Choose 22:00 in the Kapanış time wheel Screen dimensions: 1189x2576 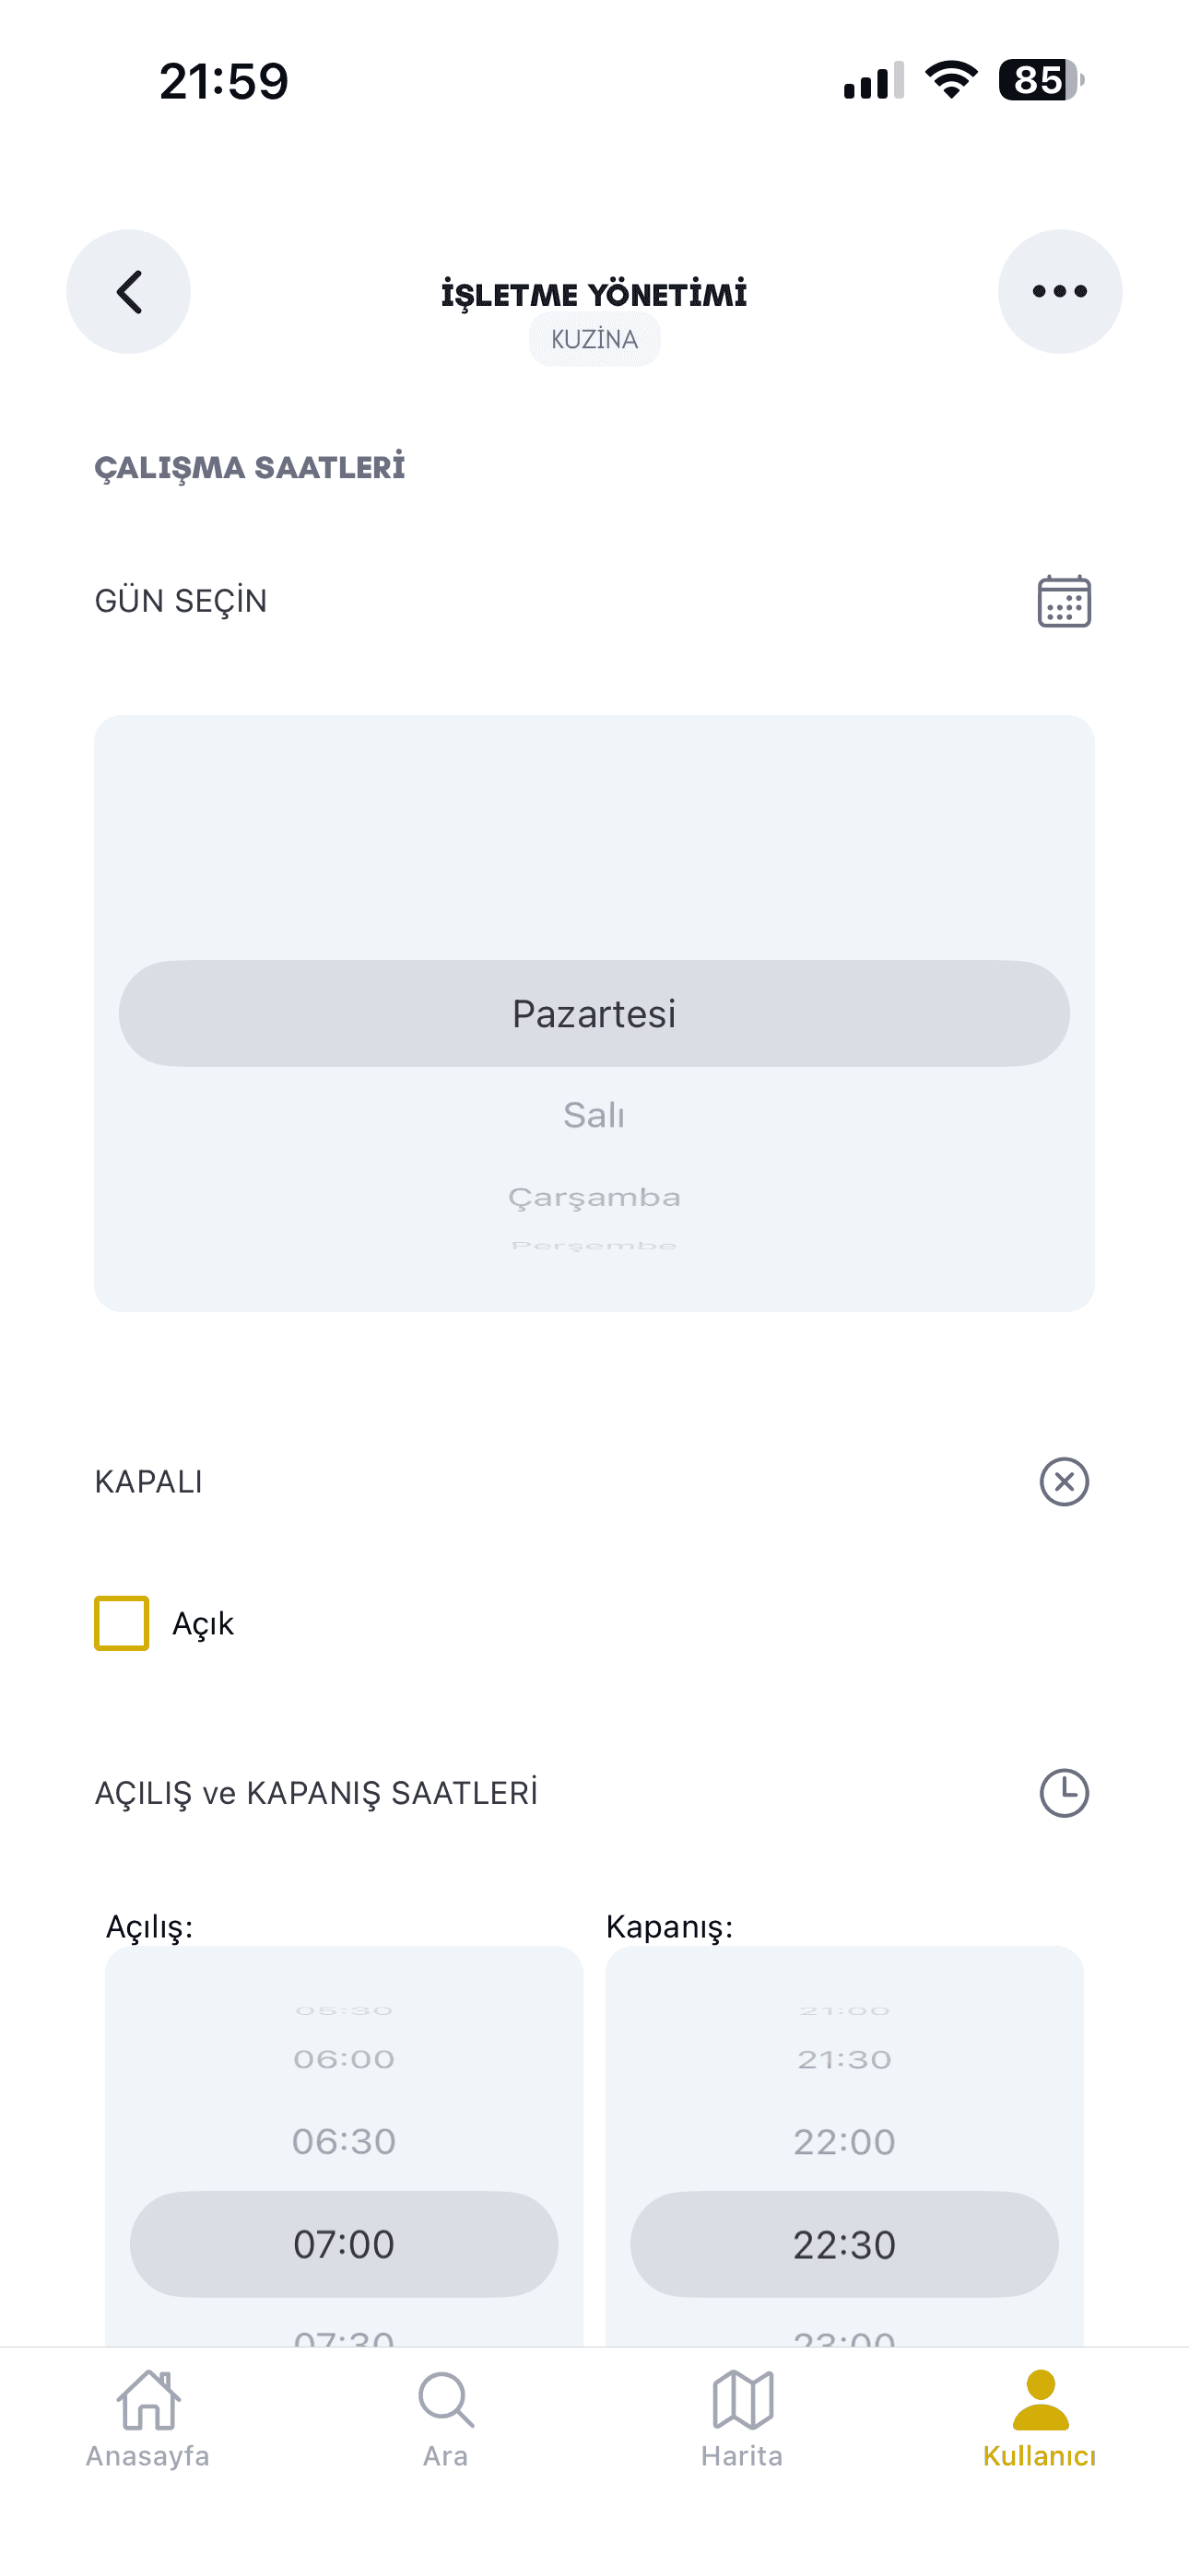click(846, 2140)
